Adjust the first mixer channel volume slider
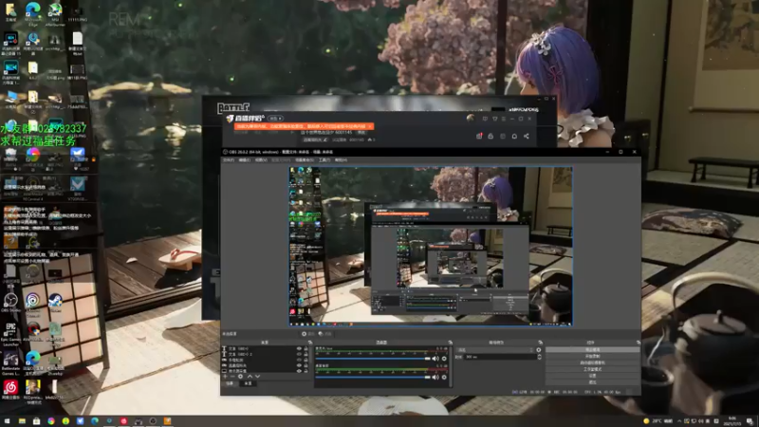759x427 pixels. (373, 359)
